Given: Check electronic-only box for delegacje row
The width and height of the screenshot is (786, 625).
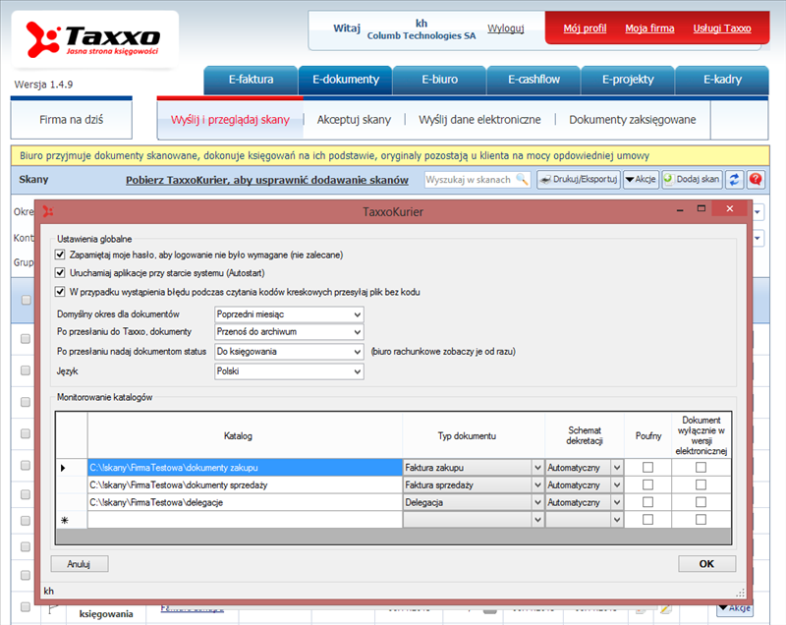Looking at the screenshot, I should click(x=701, y=502).
